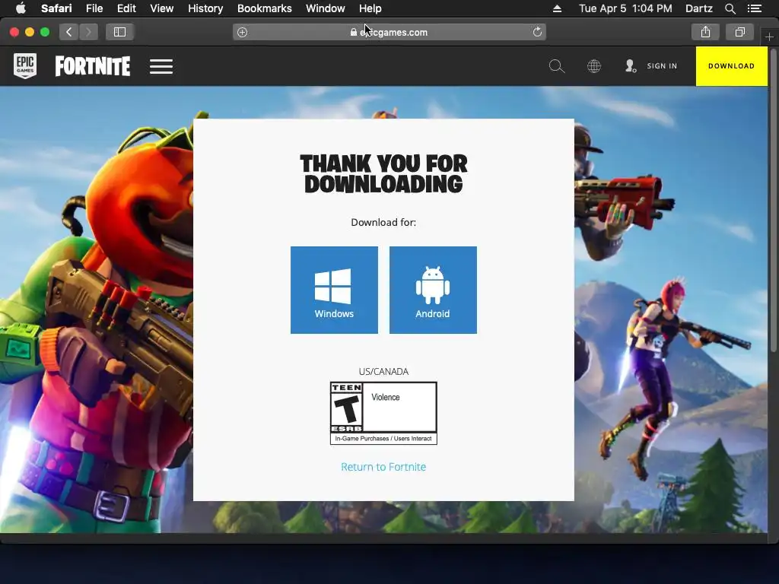Open the View menu
This screenshot has width=779, height=584.
(162, 8)
